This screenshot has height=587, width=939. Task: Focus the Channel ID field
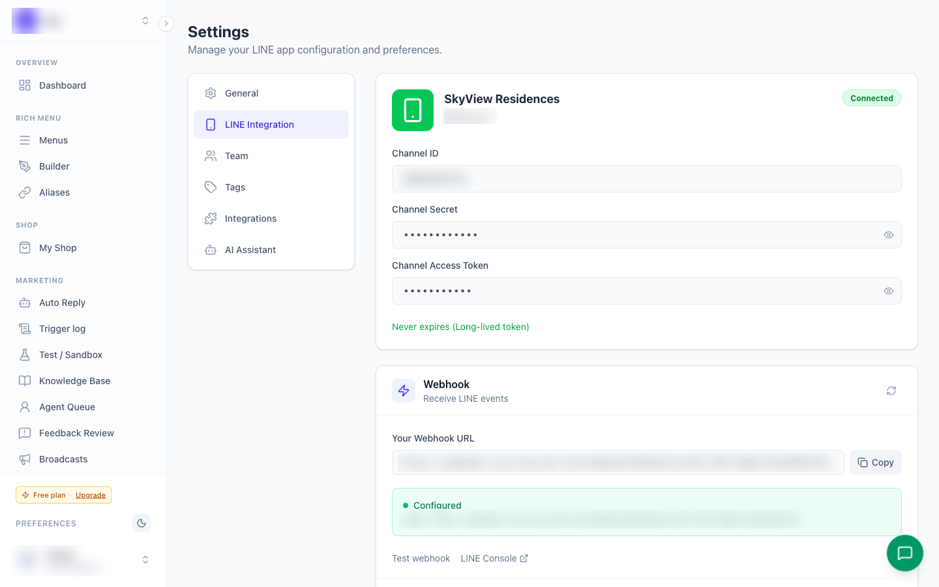click(647, 179)
